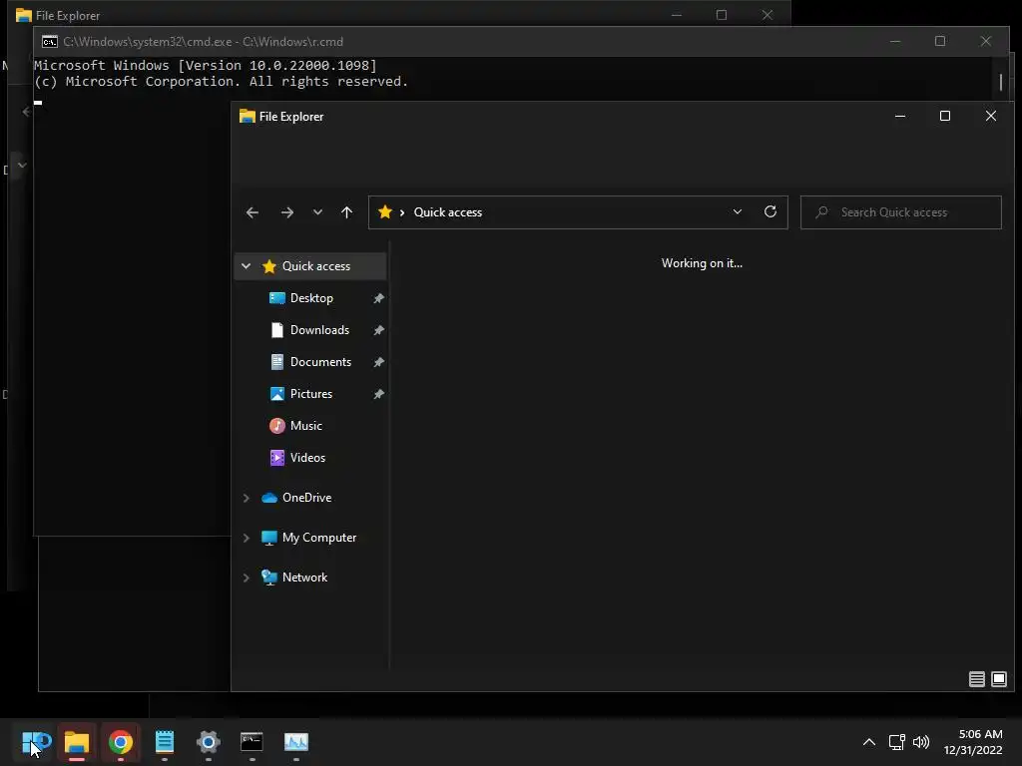Open Google Chrome from the taskbar
Image resolution: width=1022 pixels, height=766 pixels.
coord(121,742)
